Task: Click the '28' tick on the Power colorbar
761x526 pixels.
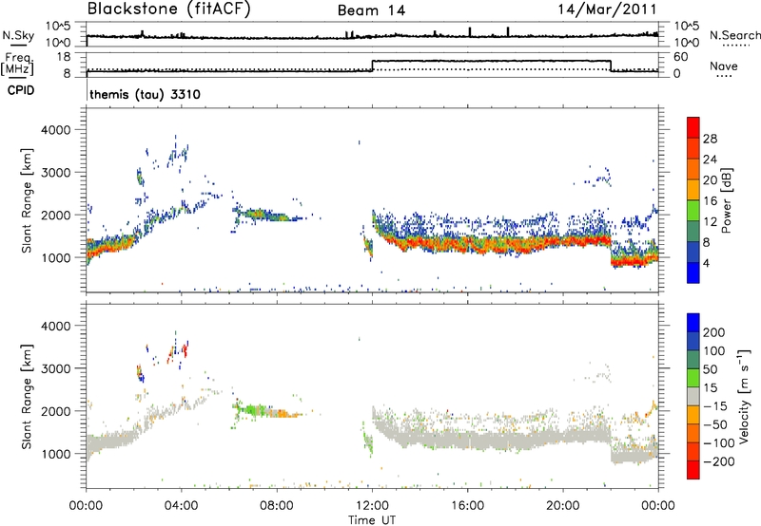Action: 710,139
